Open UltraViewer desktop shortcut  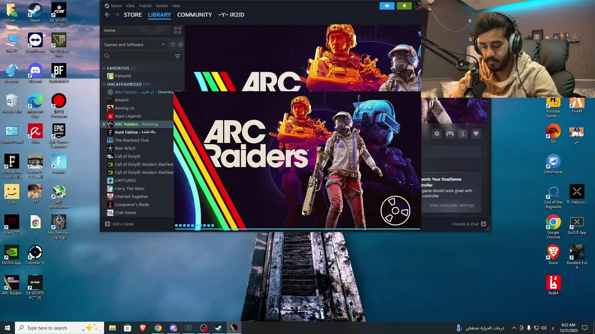pyautogui.click(x=553, y=164)
